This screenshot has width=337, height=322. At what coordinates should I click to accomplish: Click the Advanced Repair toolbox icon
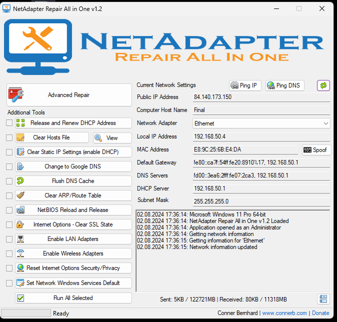(16, 94)
